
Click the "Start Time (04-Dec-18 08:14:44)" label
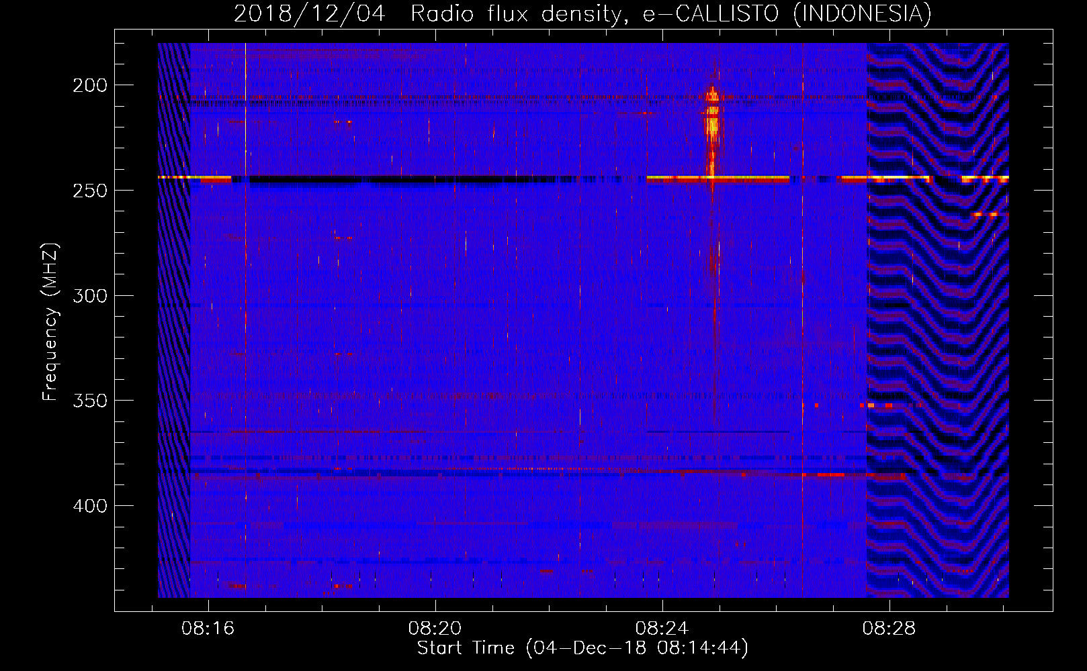tap(582, 648)
